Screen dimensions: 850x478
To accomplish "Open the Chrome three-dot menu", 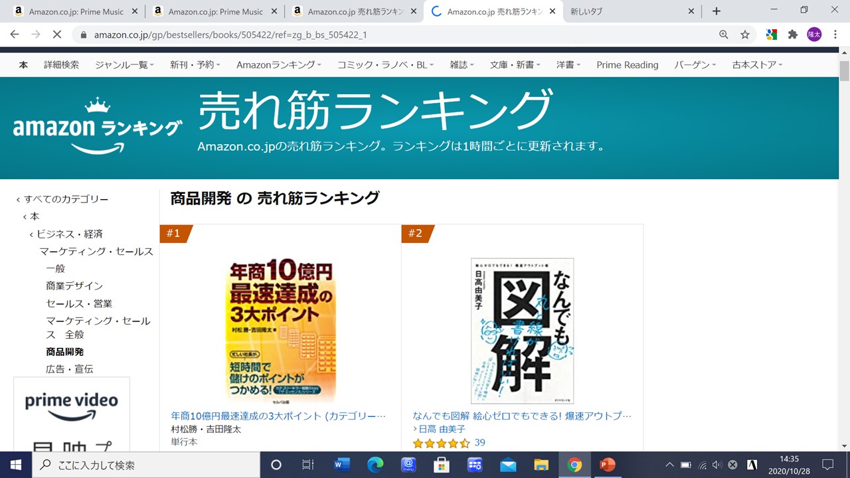I will [x=835, y=35].
